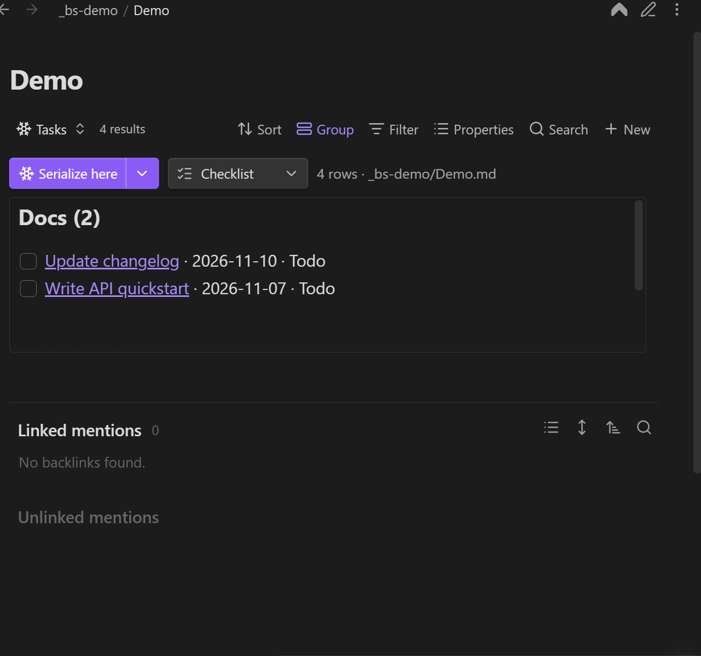Click the Docs (2) group heading
This screenshot has width=701, height=656.
tap(59, 218)
